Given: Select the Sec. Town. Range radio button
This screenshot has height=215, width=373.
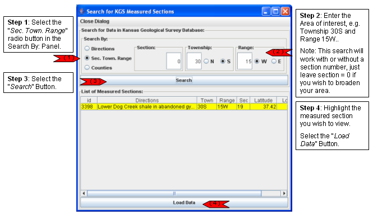Looking at the screenshot, I should 87,58.
